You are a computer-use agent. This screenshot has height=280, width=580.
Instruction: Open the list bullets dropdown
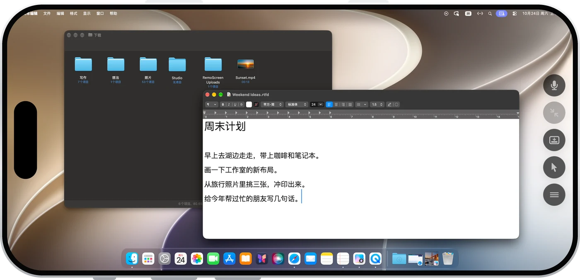[x=362, y=105]
